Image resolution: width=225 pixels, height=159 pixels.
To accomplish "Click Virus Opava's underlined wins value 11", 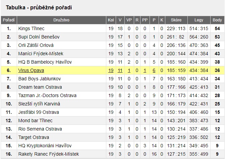I will (x=120, y=70).
